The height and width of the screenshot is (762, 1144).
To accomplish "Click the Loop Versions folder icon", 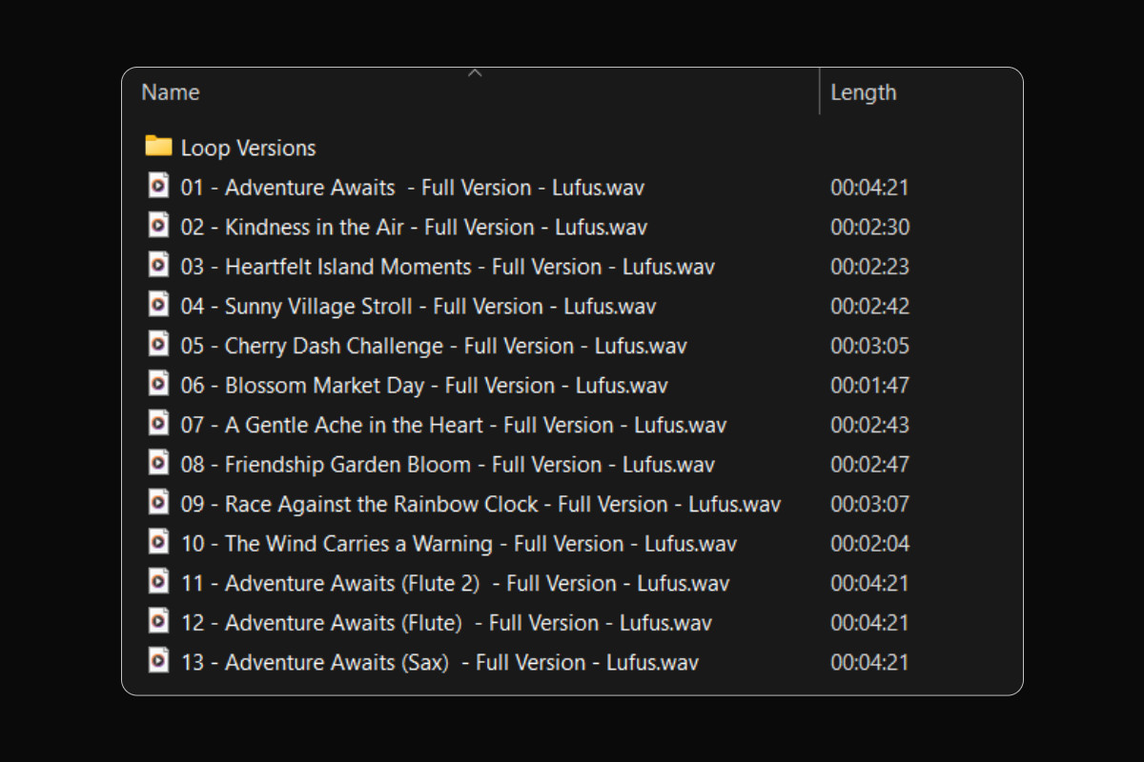I will click(x=158, y=146).
